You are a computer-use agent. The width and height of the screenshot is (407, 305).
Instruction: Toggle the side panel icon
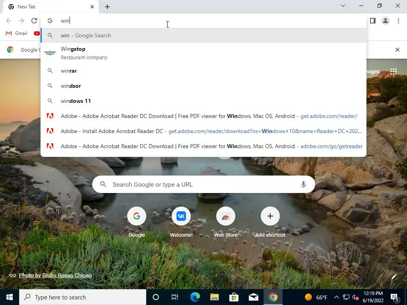[373, 21]
